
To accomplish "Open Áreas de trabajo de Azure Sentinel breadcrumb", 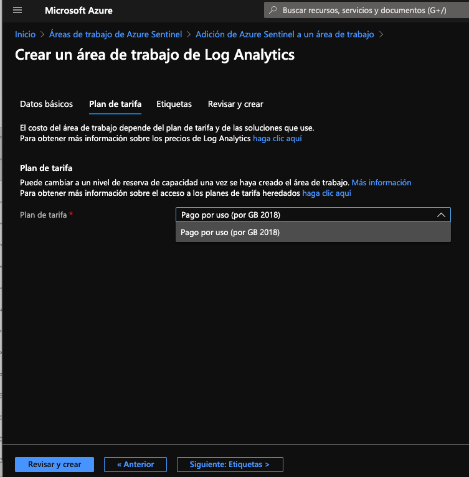I will pos(115,34).
